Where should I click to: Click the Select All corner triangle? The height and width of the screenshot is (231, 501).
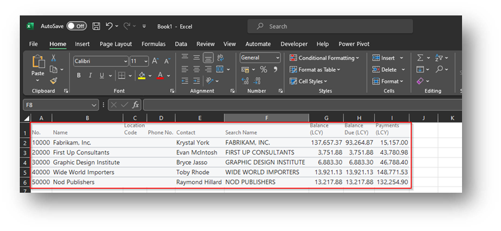pyautogui.click(x=27, y=119)
